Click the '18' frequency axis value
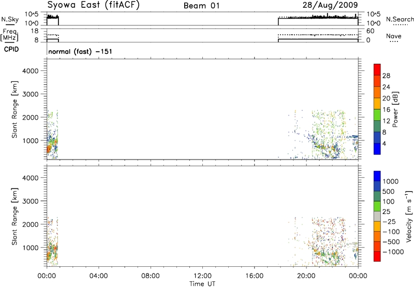This screenshot has height=287, width=414. point(35,31)
